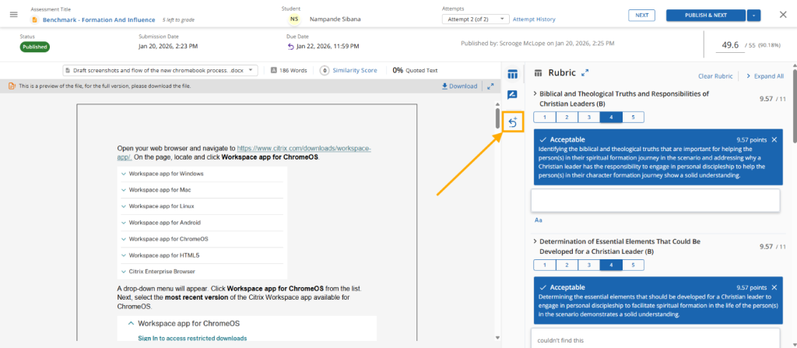Viewport: 797px width, 348px height.
Task: Select level 2 for Essential Elements criterion
Action: click(567, 265)
